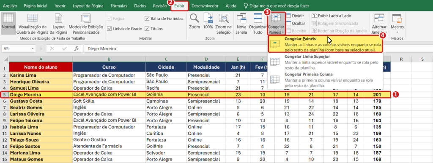Click Ocultar window button
Image resolution: width=433 pixels, height=163 pixels.
295,23
